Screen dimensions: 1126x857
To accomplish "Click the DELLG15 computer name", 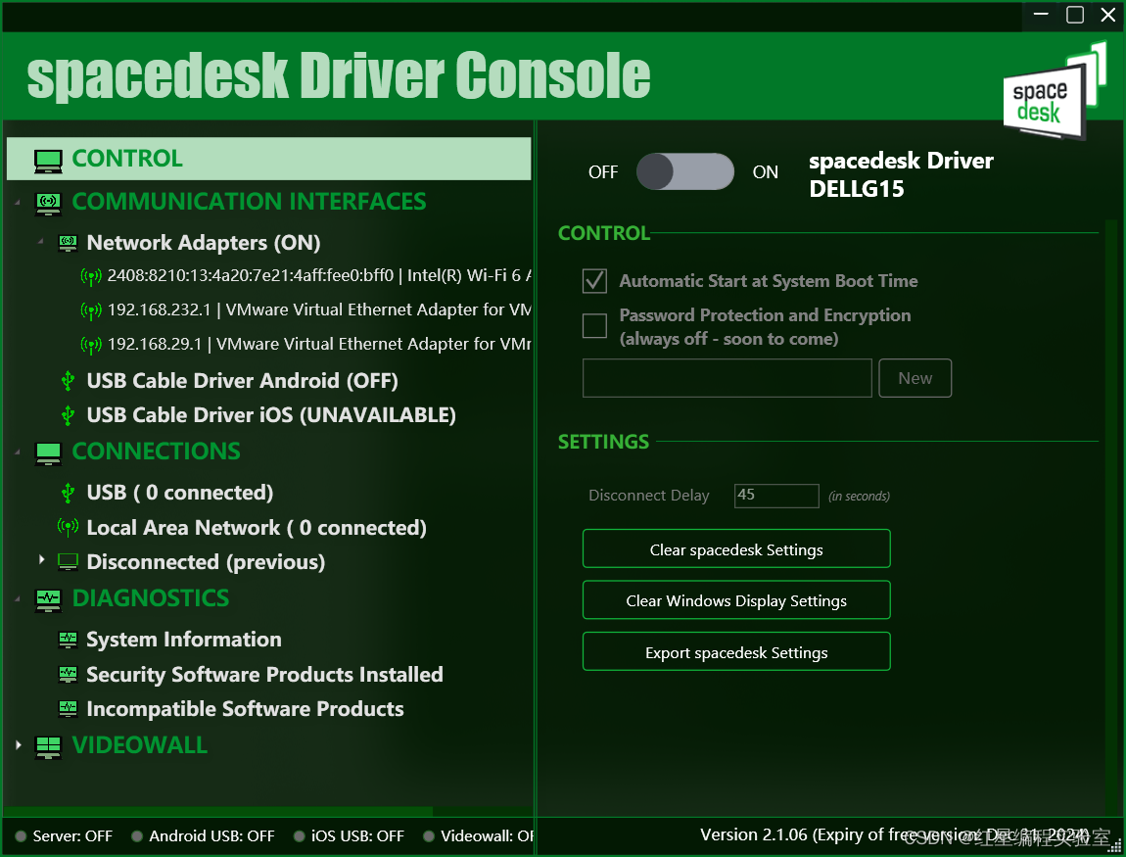I will (x=856, y=189).
